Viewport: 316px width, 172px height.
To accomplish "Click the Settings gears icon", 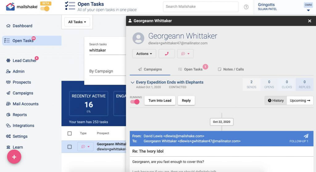I will click(x=8, y=136).
